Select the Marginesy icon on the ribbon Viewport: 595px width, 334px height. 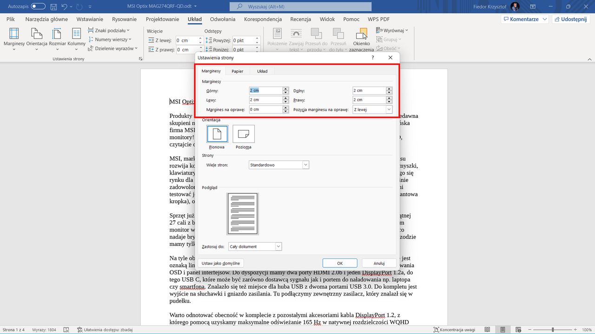pos(13,39)
